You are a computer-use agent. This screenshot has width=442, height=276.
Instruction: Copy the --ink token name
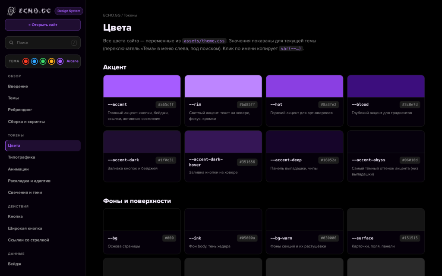[195, 238]
